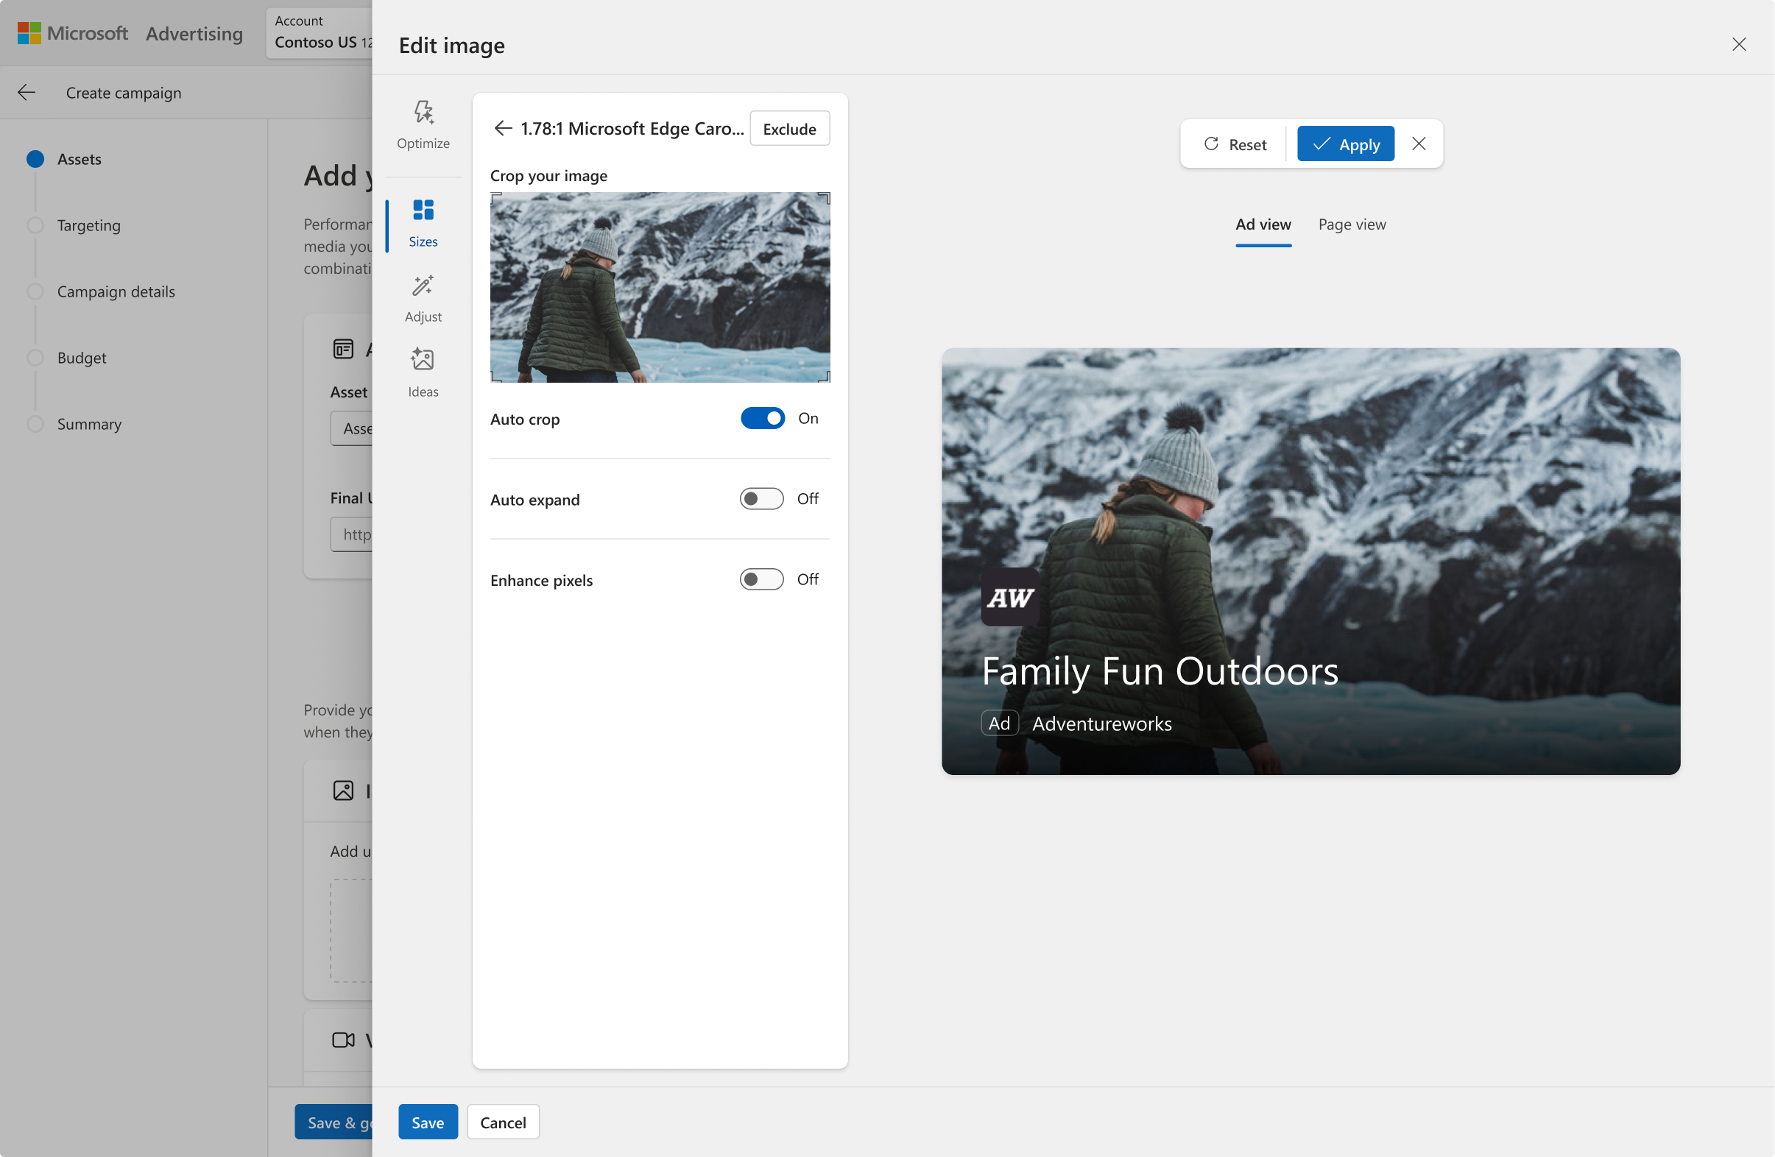
Task: Click the asset group icon in background
Action: click(343, 349)
